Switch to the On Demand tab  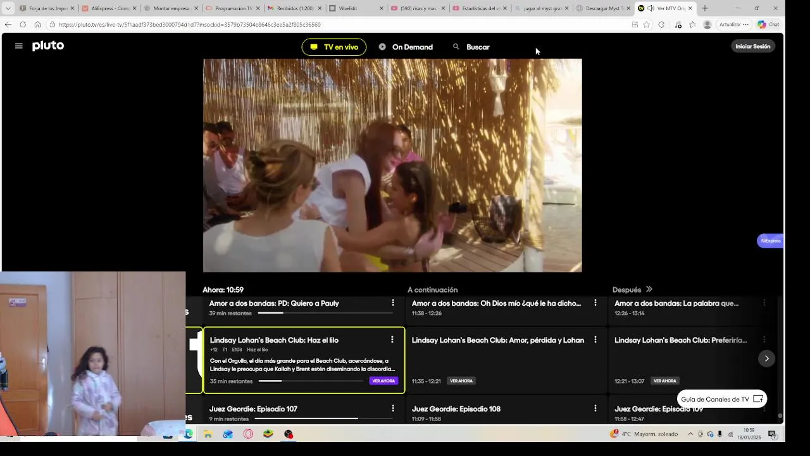406,47
